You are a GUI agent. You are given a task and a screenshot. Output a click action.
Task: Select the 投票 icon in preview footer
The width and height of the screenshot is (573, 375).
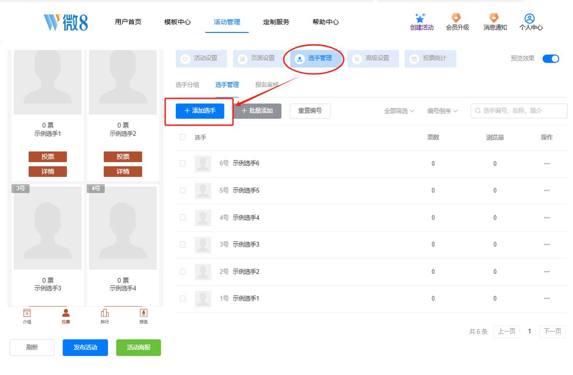point(66,313)
